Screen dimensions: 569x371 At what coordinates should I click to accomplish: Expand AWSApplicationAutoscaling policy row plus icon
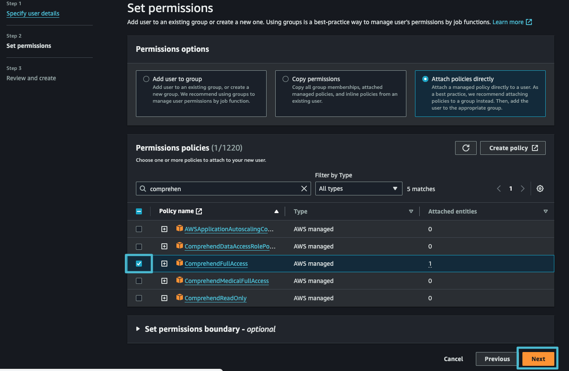tap(164, 229)
